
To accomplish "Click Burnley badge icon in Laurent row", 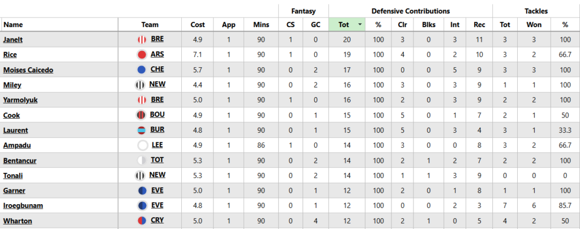I will (142, 130).
